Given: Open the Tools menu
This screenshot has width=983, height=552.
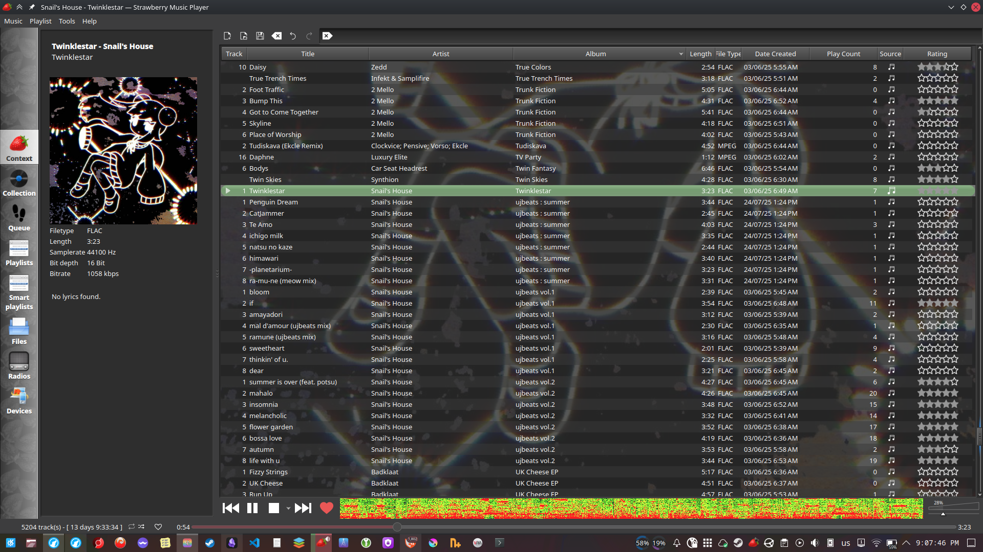Looking at the screenshot, I should point(67,21).
